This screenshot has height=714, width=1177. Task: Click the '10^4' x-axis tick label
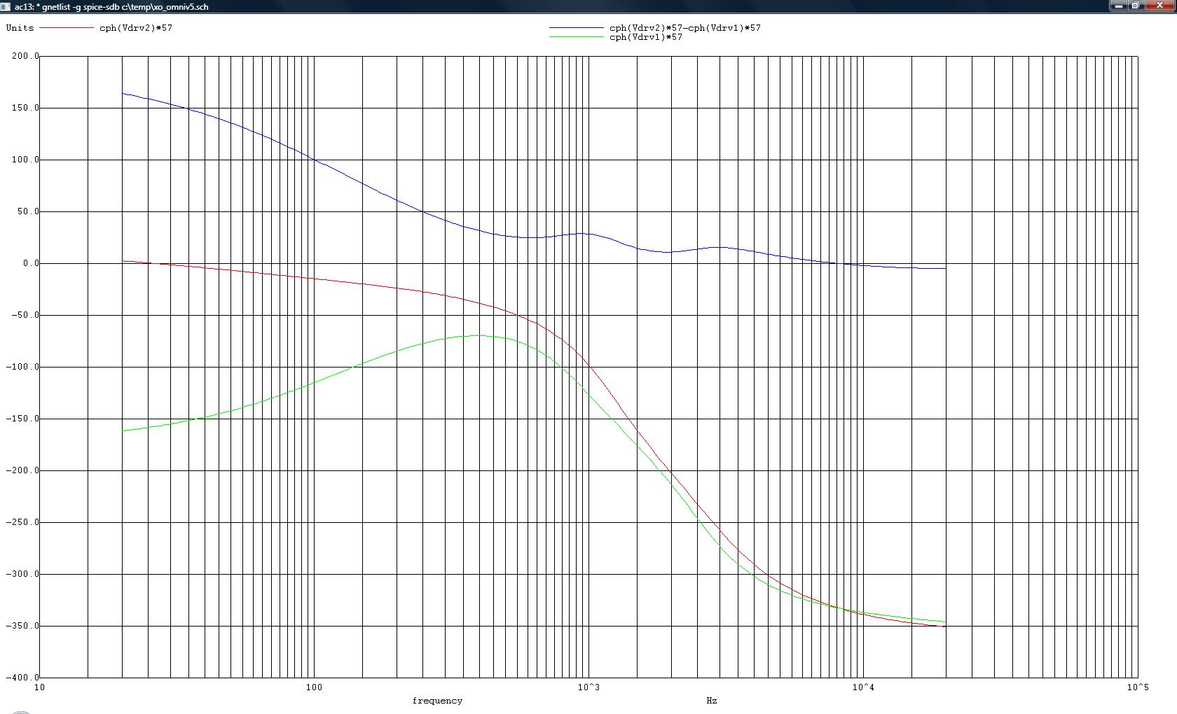863,687
